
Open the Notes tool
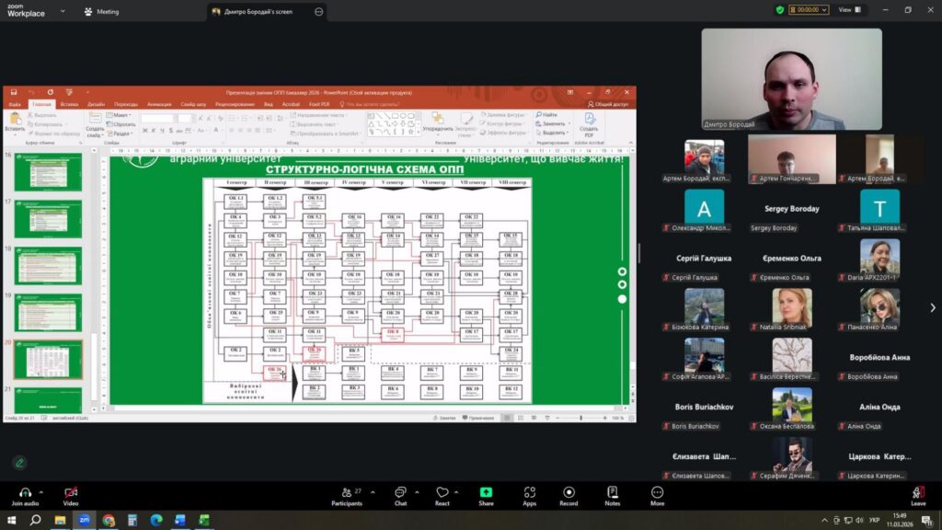coord(613,492)
